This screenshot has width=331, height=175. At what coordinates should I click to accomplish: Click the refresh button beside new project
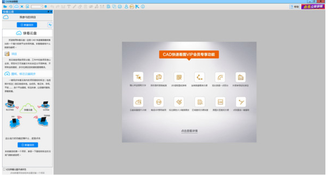[x=49, y=25]
